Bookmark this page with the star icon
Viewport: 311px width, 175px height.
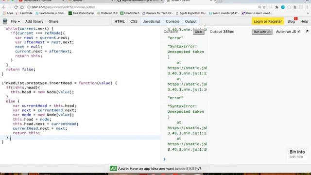click(x=264, y=7)
